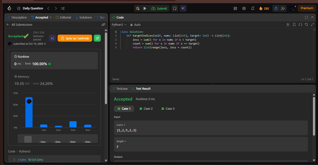This screenshot has height=165, width=318.
Task: Run the code with the play icon
Action: click(x=145, y=8)
